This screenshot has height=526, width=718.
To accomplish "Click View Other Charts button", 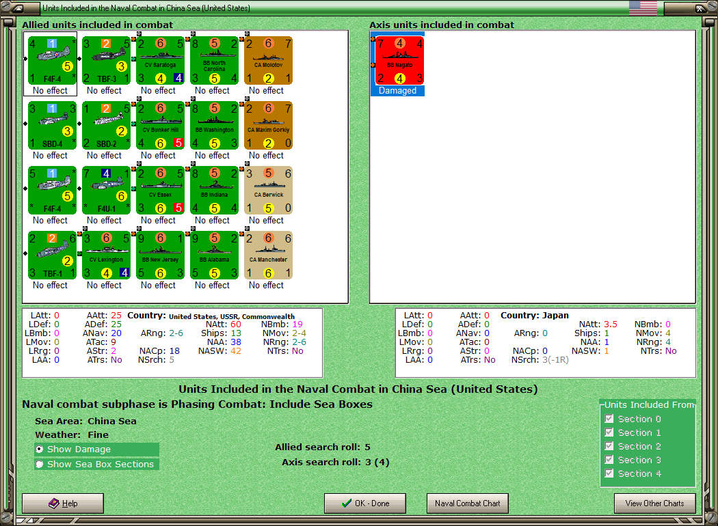I will coord(655,503).
